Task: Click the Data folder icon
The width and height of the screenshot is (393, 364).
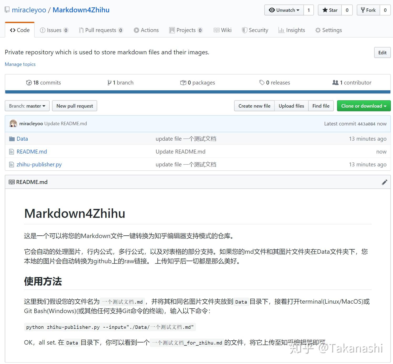Action: coord(12,139)
